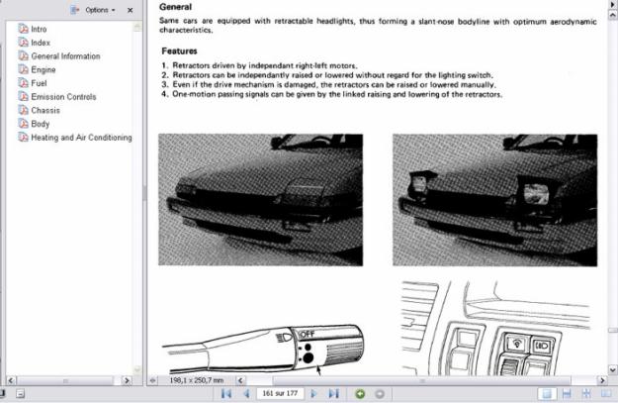Select continuous facing pages layout
618x403 pixels.
586,393
